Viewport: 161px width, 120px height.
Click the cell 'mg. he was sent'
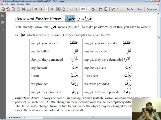pos(95,68)
